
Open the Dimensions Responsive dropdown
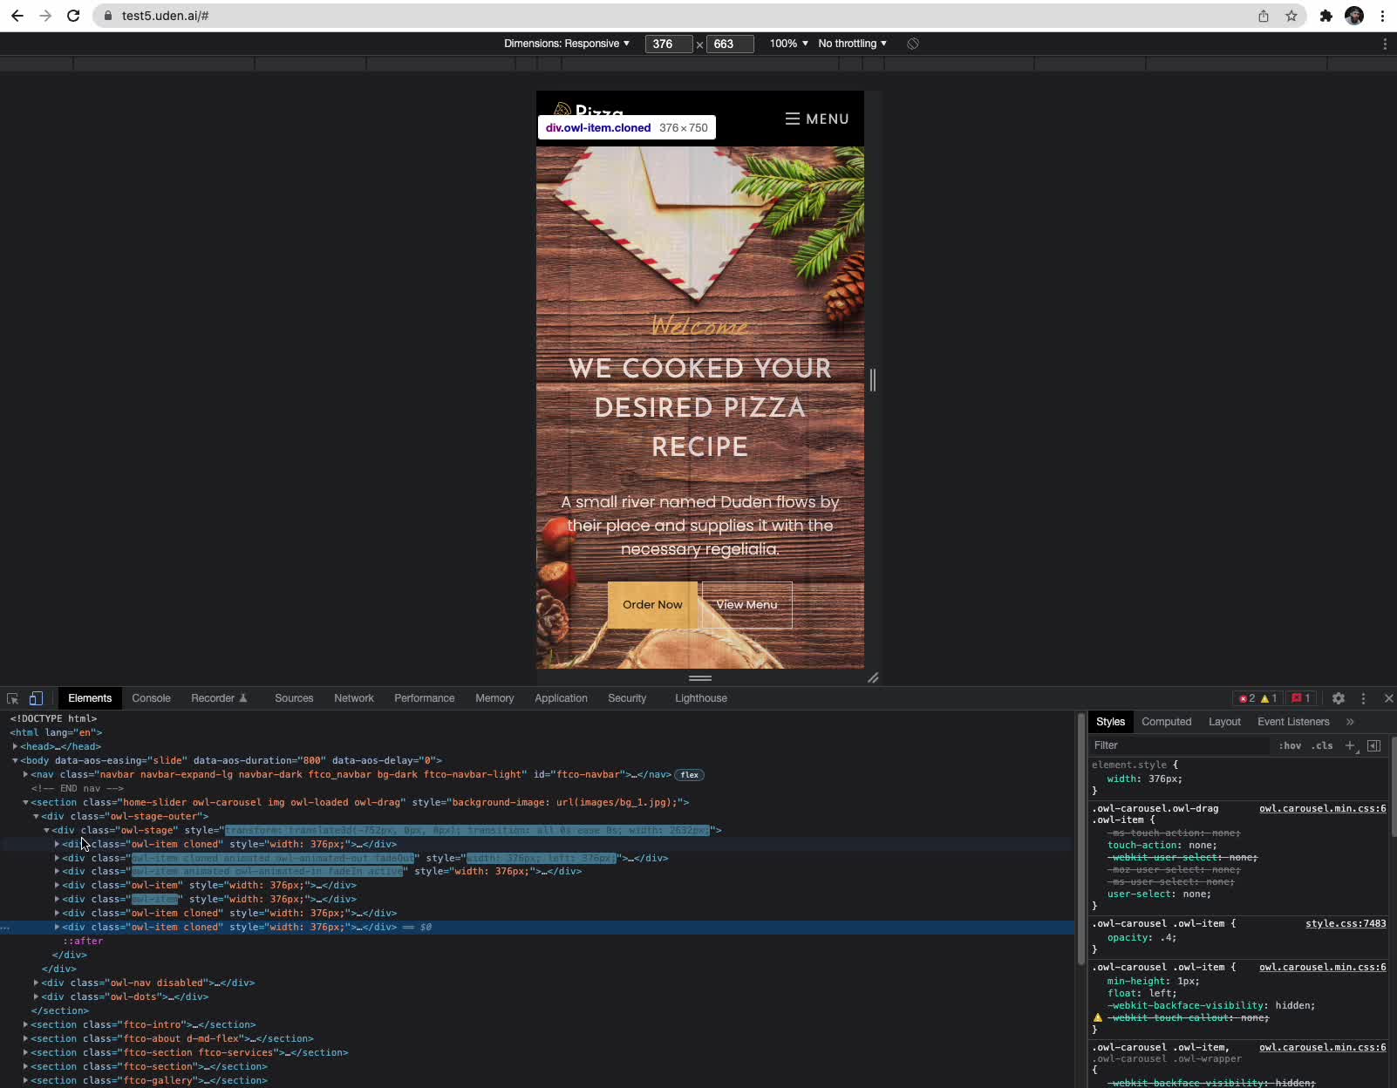tap(568, 44)
